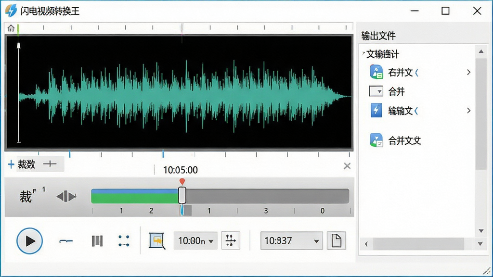Screen dimensions: 493x277
Task: Click the red marker pin above slider
Action: pyautogui.click(x=182, y=181)
